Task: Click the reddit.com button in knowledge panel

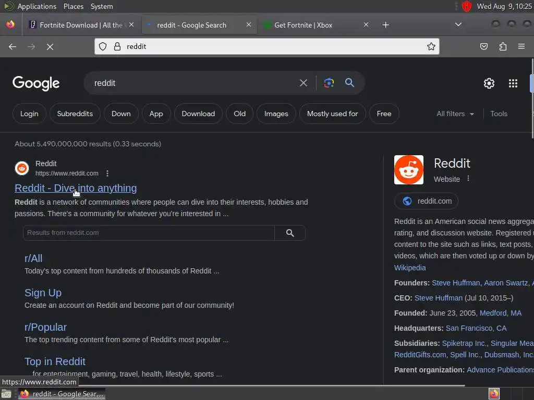Action: click(x=426, y=201)
